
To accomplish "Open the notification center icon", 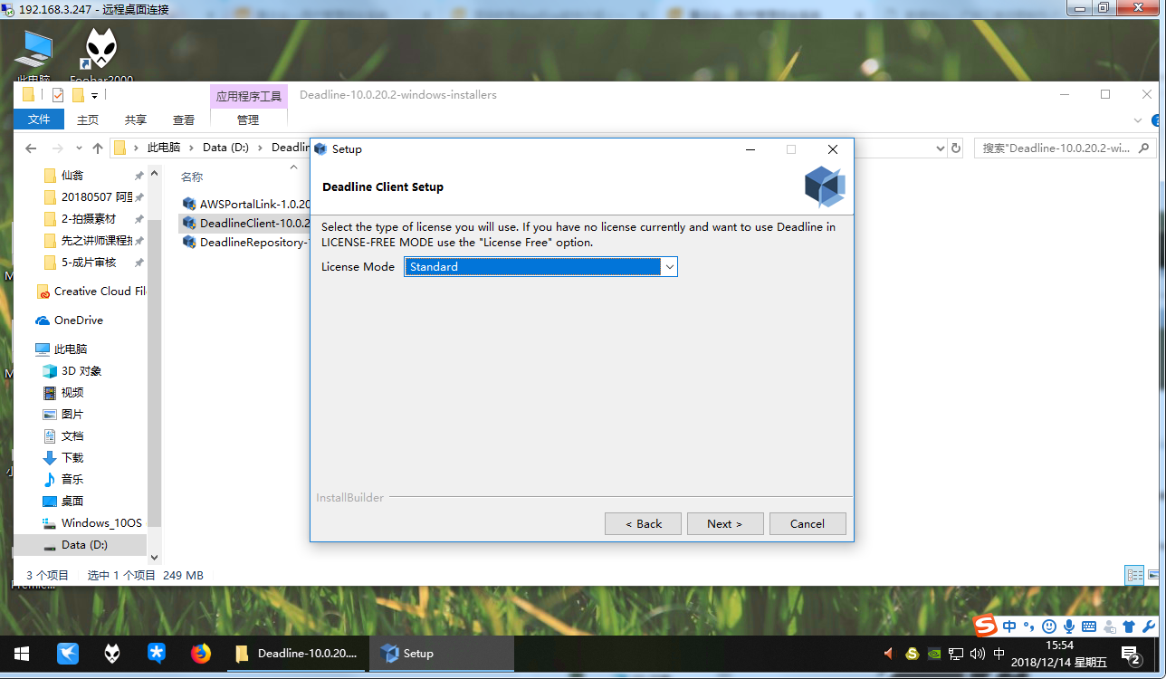I will (1130, 653).
